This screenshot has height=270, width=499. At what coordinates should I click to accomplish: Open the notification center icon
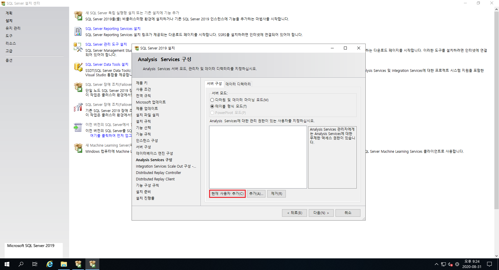click(x=489, y=264)
